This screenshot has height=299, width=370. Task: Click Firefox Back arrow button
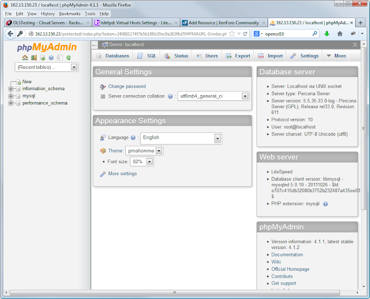[x=10, y=34]
